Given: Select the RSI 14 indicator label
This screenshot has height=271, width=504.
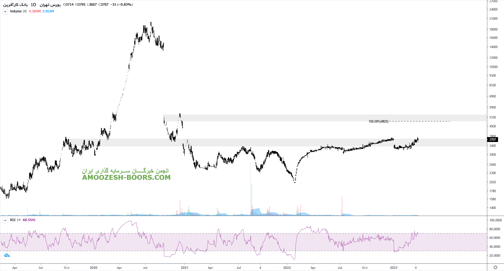Looking at the screenshot, I should pyautogui.click(x=15, y=220).
